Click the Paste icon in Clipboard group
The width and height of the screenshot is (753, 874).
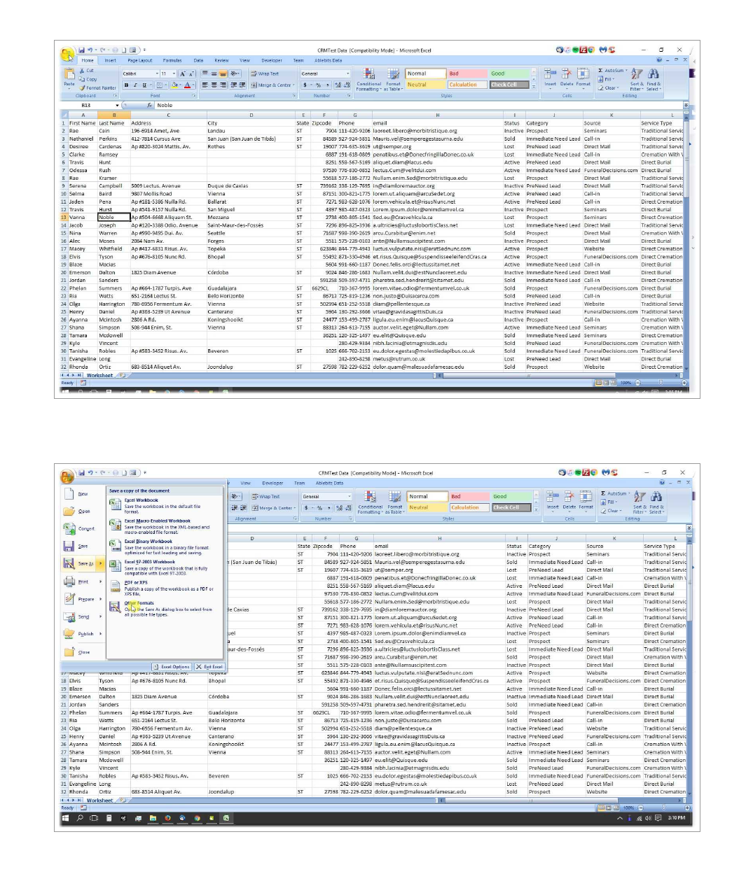click(x=69, y=76)
